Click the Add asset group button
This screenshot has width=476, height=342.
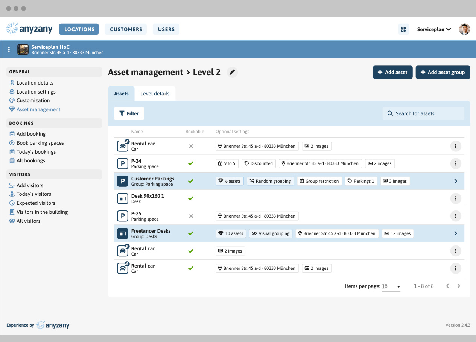[x=443, y=72]
